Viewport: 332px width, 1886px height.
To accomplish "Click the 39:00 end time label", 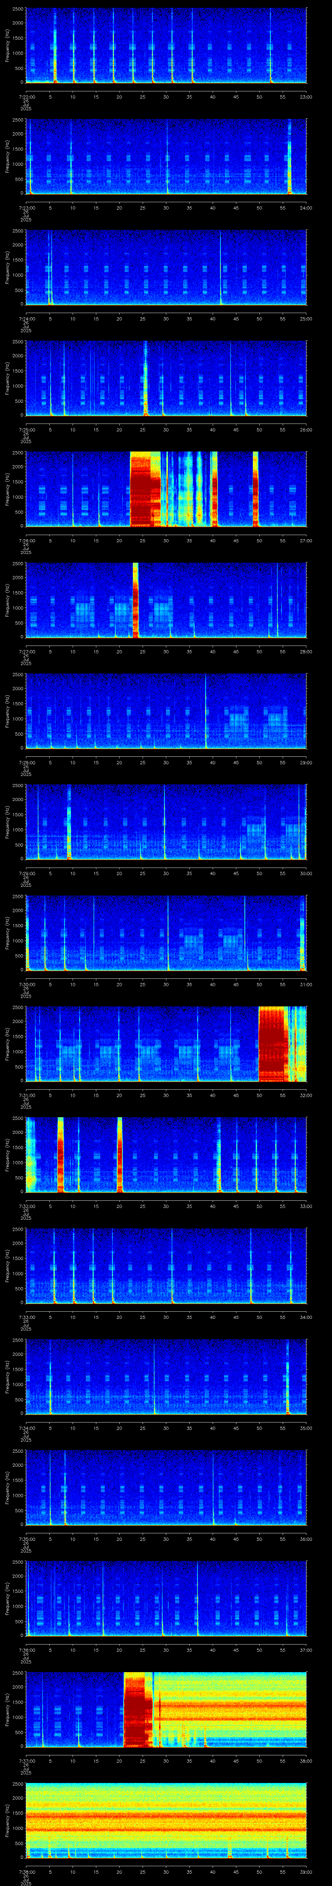I will click(306, 1871).
